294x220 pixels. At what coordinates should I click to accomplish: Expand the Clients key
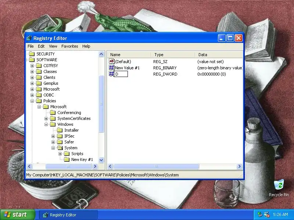32,77
